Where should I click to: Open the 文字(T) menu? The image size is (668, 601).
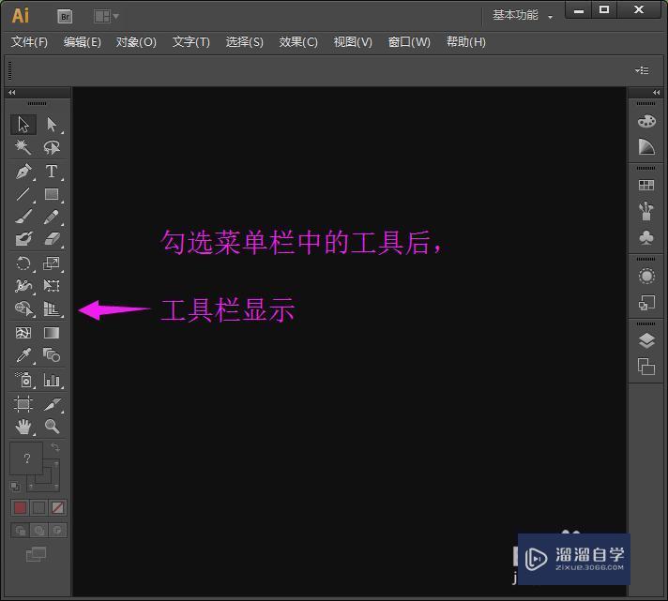[x=190, y=41]
